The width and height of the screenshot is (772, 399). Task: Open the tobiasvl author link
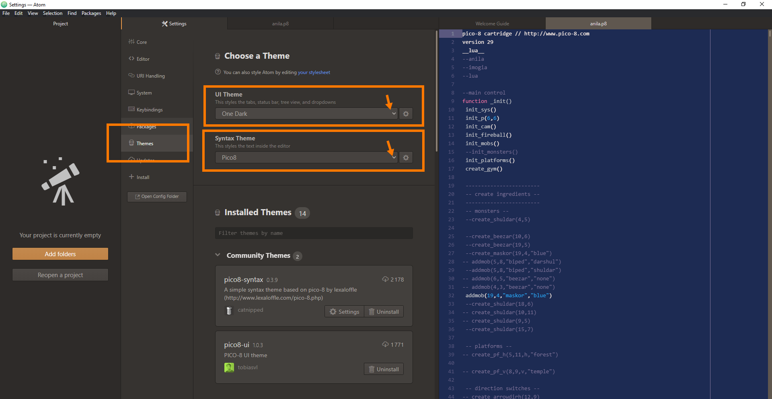pos(248,367)
